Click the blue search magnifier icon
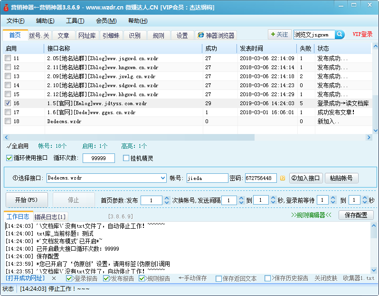379x296 pixels. pyautogui.click(x=340, y=35)
